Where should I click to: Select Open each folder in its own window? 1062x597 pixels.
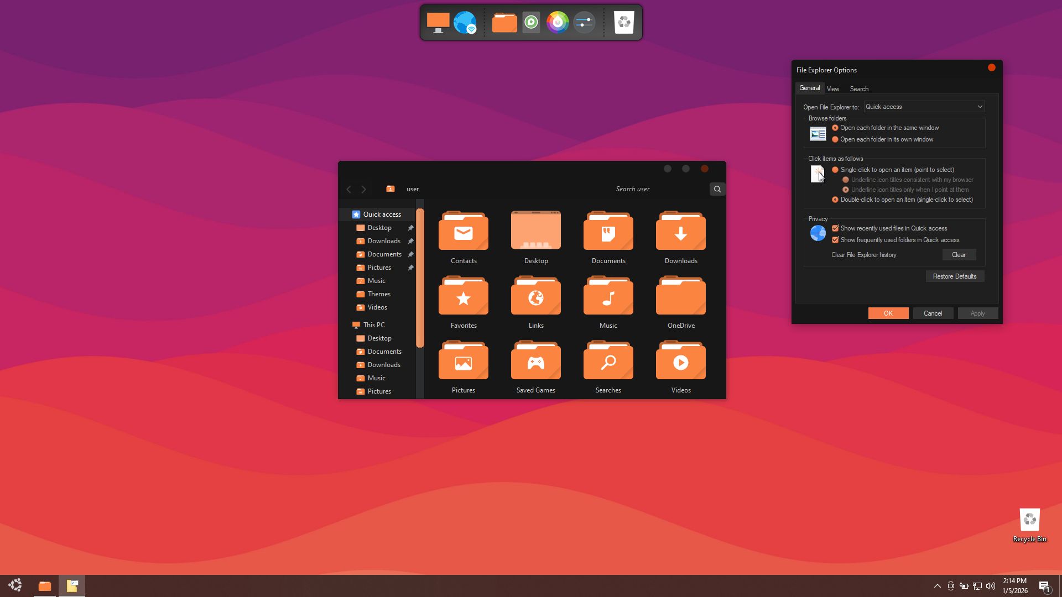835,139
